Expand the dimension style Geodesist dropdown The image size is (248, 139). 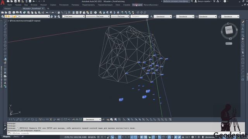tap(193, 16)
